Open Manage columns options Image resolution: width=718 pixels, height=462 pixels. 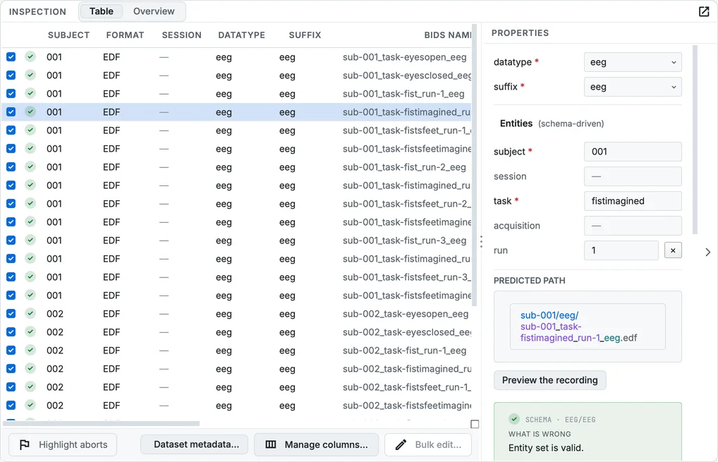point(317,444)
